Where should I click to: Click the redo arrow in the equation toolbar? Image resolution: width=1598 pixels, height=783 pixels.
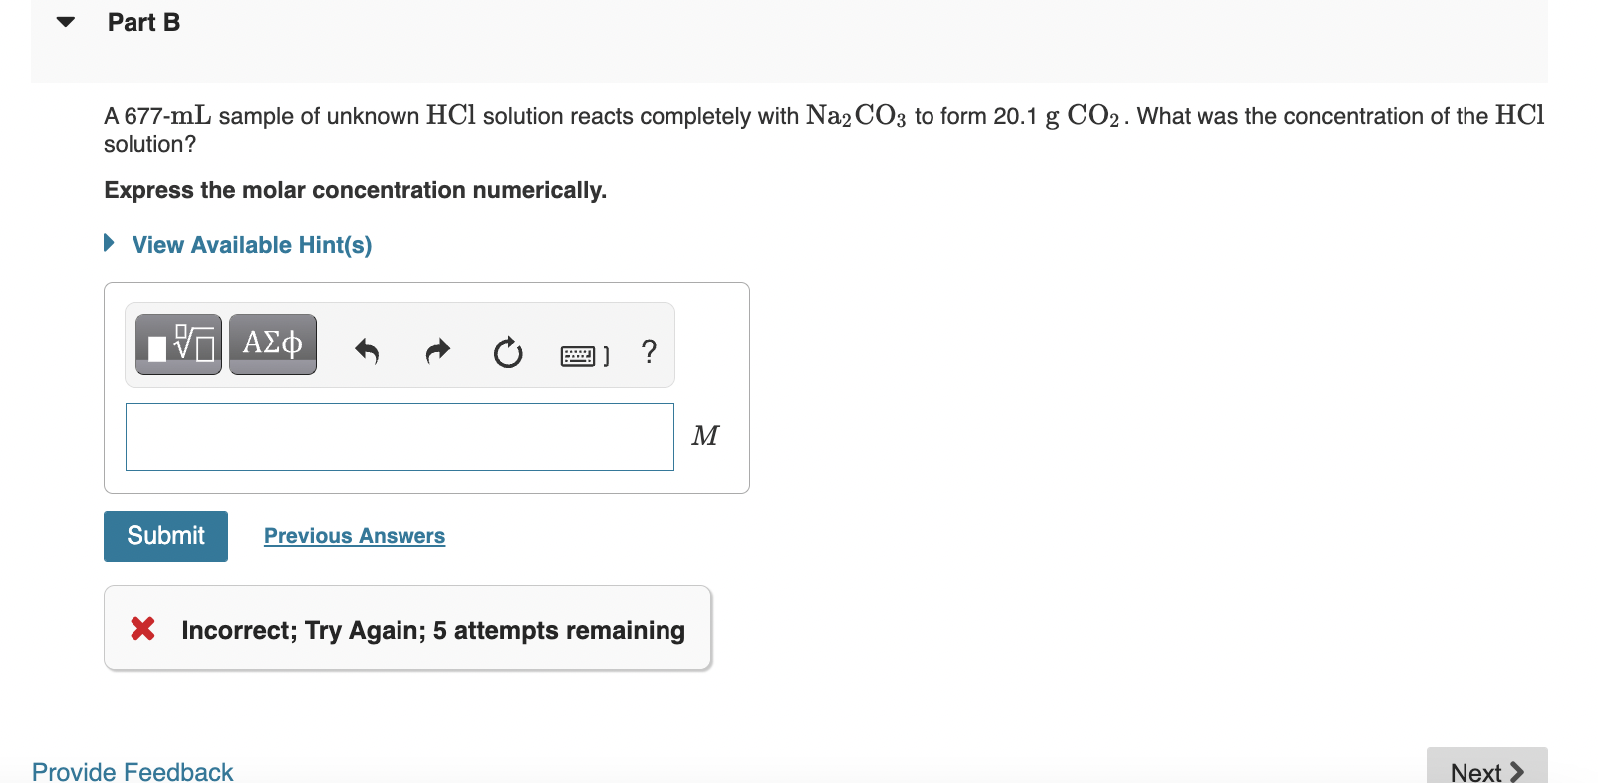click(436, 351)
